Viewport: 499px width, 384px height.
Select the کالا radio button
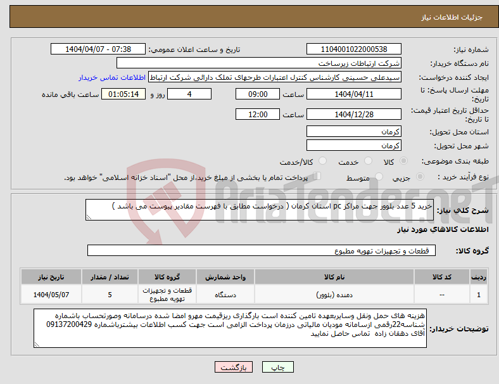403,161
